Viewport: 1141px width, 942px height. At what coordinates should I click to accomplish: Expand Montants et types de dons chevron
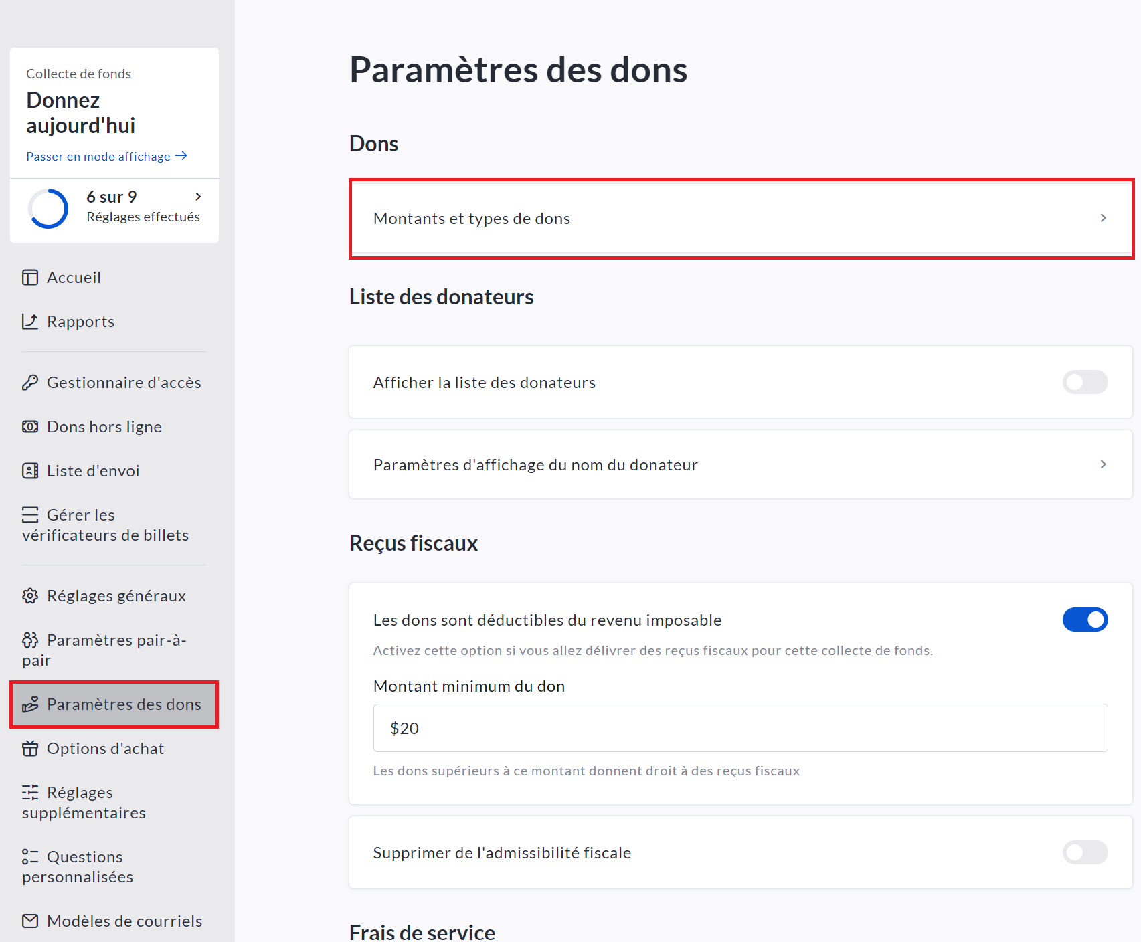[1103, 218]
